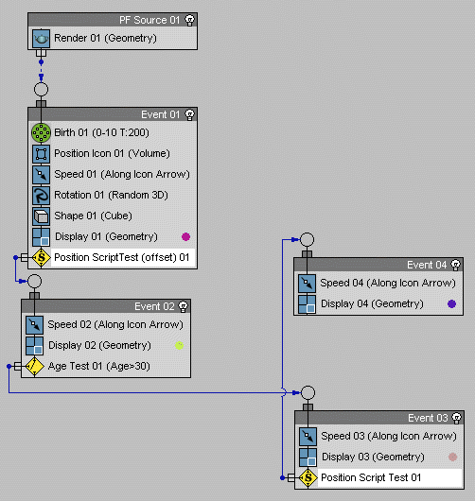Select the Display 03 operator icon

coord(308,457)
